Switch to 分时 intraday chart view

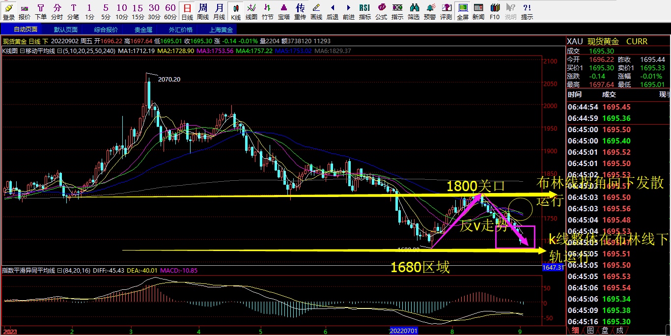(57, 11)
